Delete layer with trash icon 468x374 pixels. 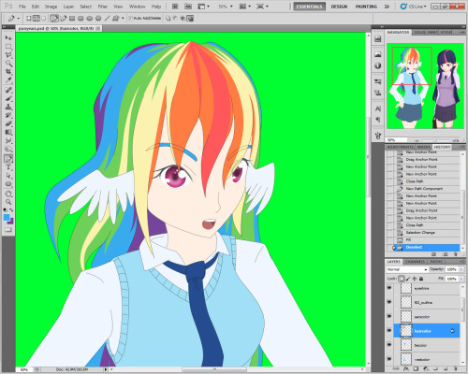pos(455,368)
